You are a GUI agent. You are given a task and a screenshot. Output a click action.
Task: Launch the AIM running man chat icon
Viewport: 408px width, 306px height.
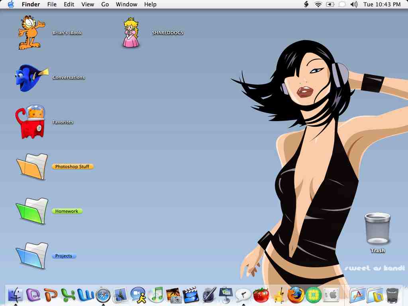click(x=138, y=295)
